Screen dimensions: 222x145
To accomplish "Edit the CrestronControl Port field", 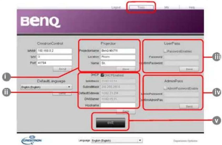I will (54, 63).
